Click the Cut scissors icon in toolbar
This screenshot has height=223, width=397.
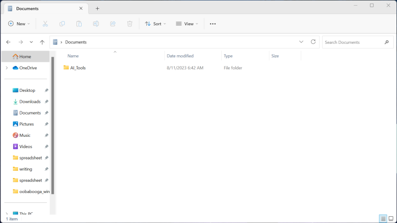[x=45, y=24]
